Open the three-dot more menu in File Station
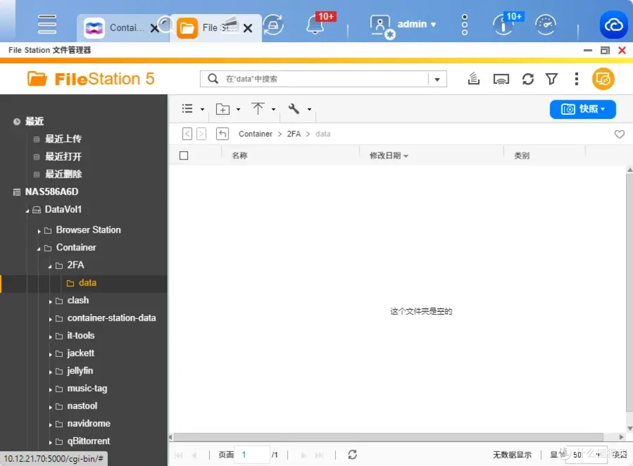 (576, 79)
